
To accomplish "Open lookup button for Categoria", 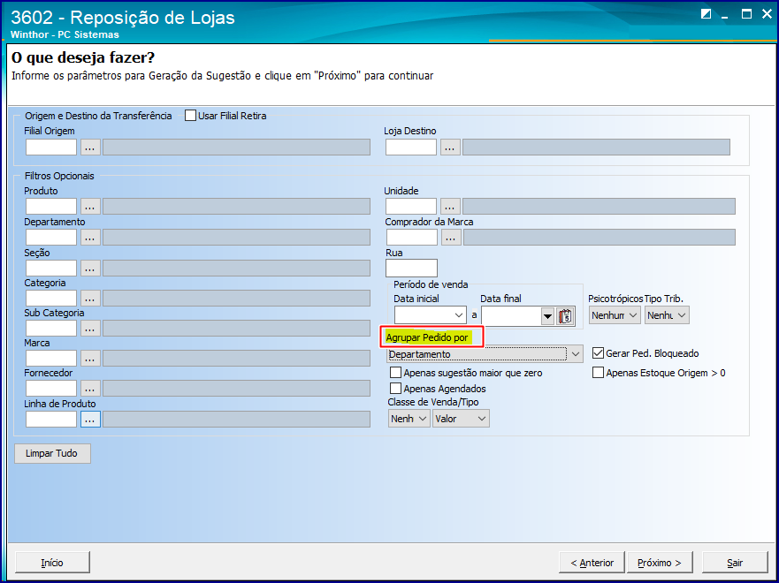I will tap(90, 299).
